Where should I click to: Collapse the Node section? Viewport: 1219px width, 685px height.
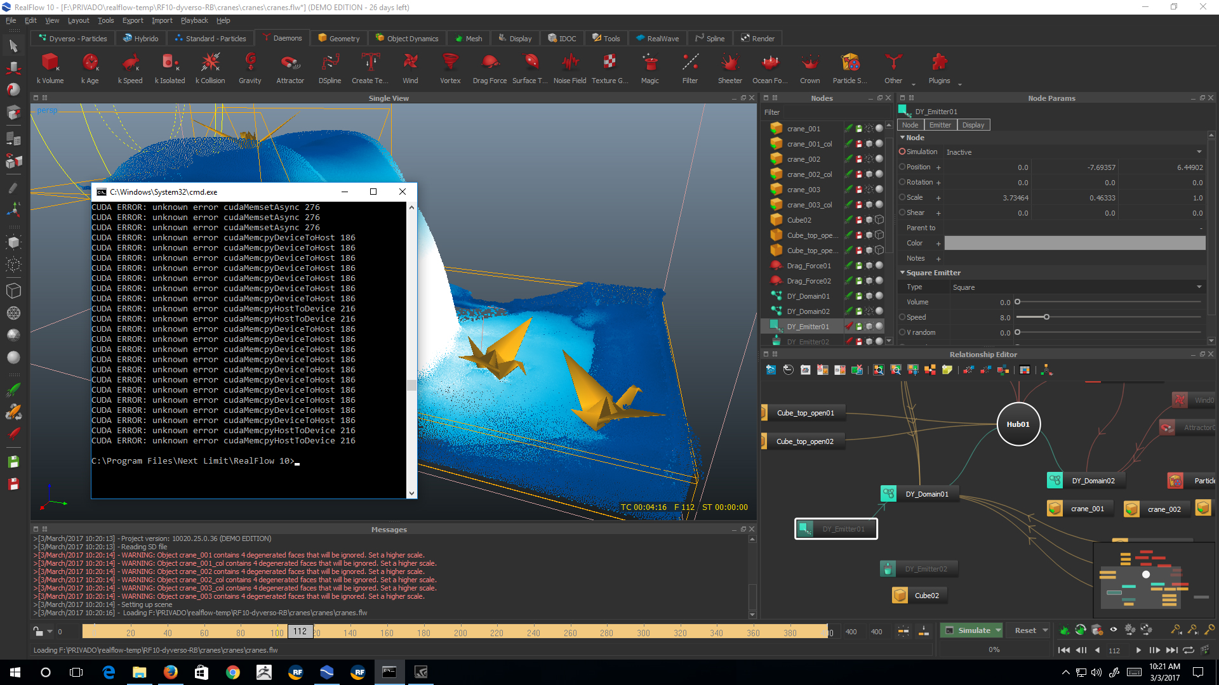903,138
